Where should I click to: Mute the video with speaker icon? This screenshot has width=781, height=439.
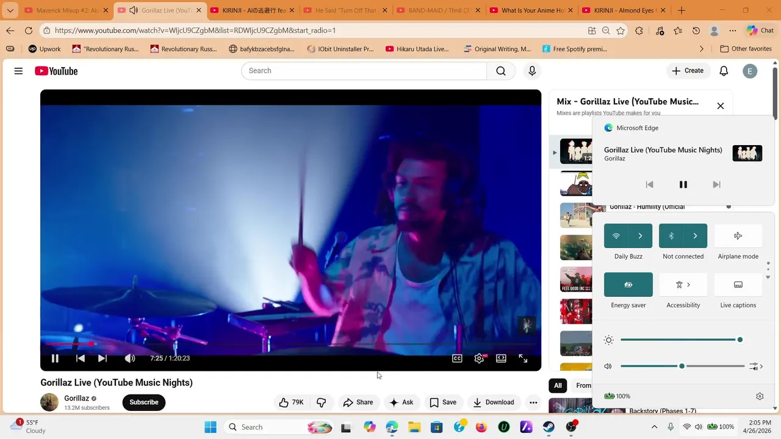[130, 359]
